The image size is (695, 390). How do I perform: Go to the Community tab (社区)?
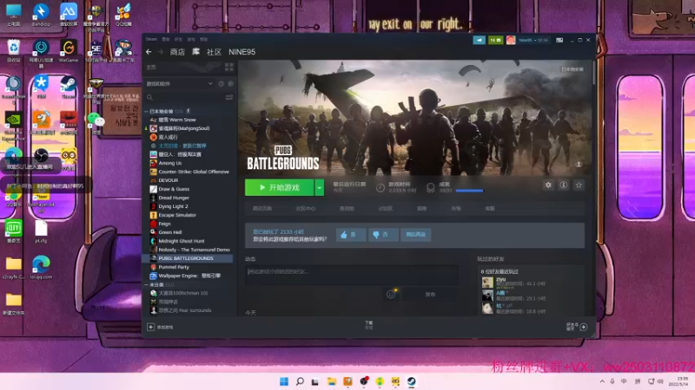click(214, 52)
